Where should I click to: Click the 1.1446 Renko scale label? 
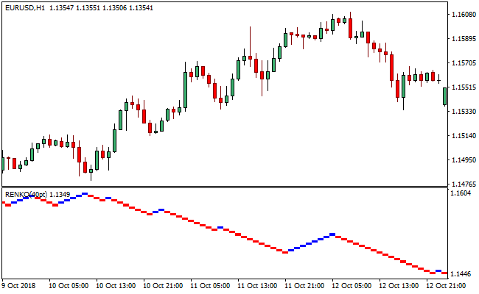pos(461,274)
